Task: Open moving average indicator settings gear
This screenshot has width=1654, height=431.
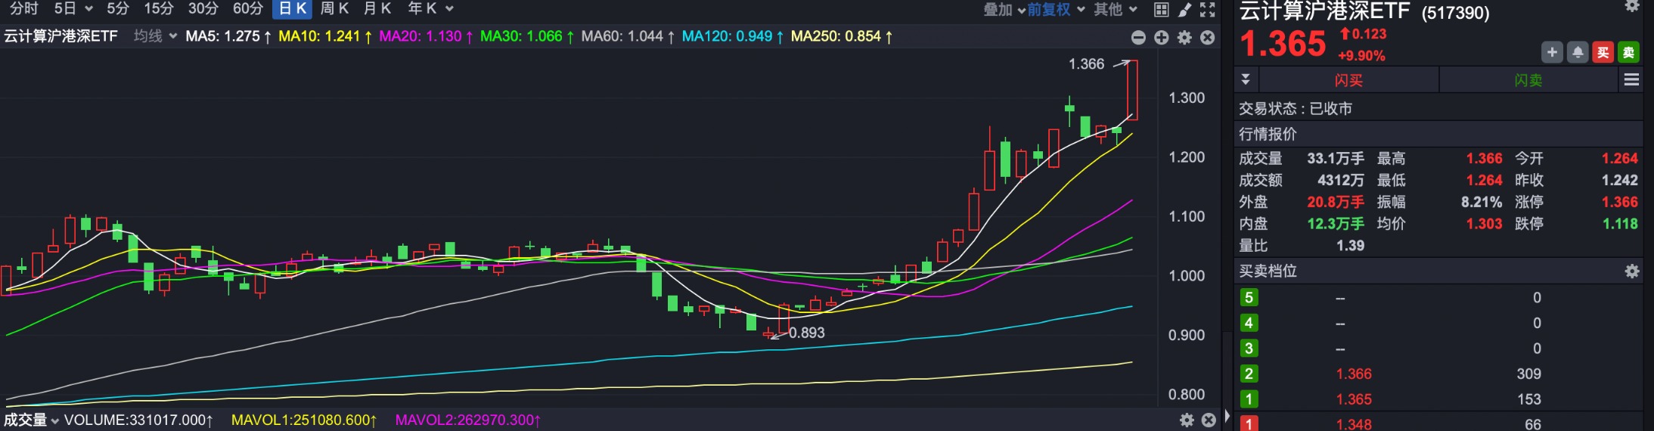Action: [x=1185, y=37]
